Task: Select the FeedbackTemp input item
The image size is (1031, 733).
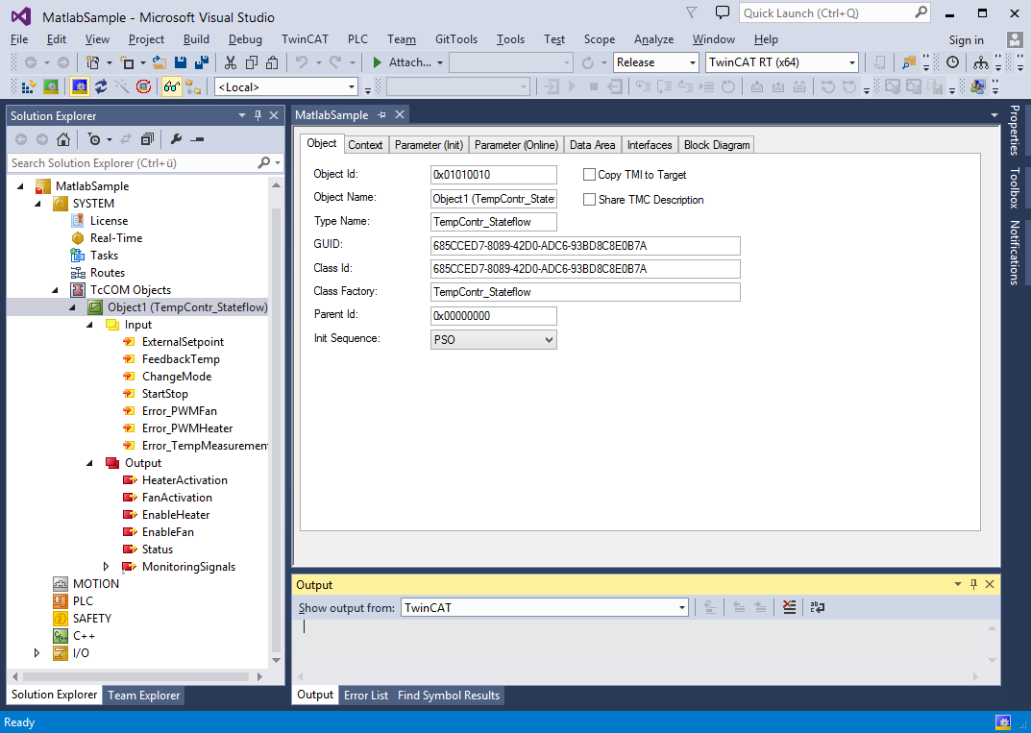Action: (x=181, y=359)
